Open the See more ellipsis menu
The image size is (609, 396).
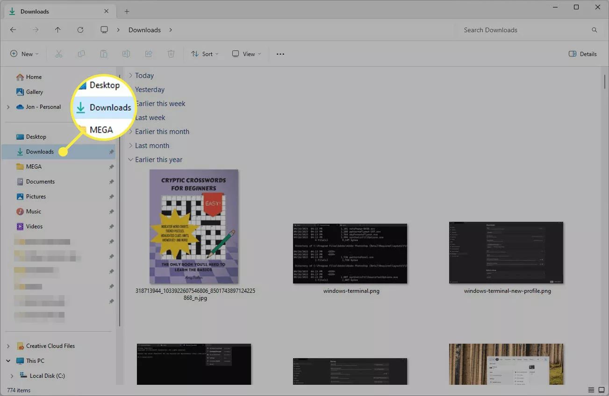[280, 54]
